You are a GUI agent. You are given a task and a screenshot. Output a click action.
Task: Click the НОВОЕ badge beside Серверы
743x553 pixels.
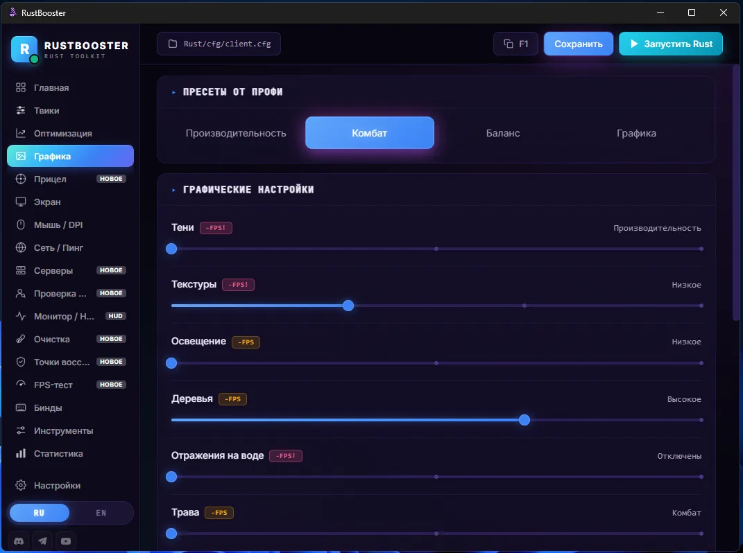point(112,270)
